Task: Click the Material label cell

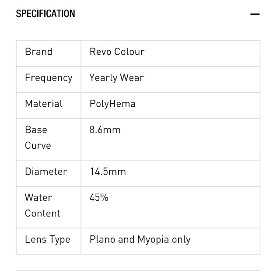Action: point(49,105)
